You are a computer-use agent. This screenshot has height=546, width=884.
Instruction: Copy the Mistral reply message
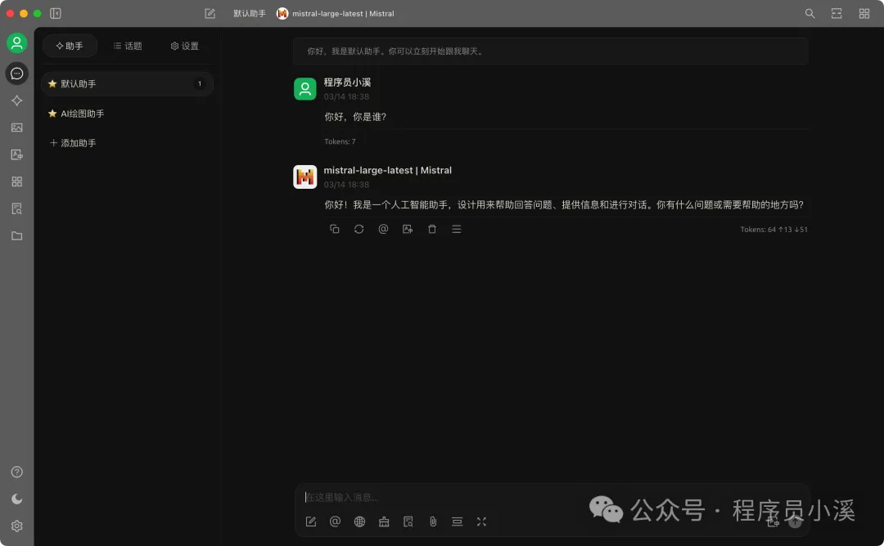(x=334, y=229)
